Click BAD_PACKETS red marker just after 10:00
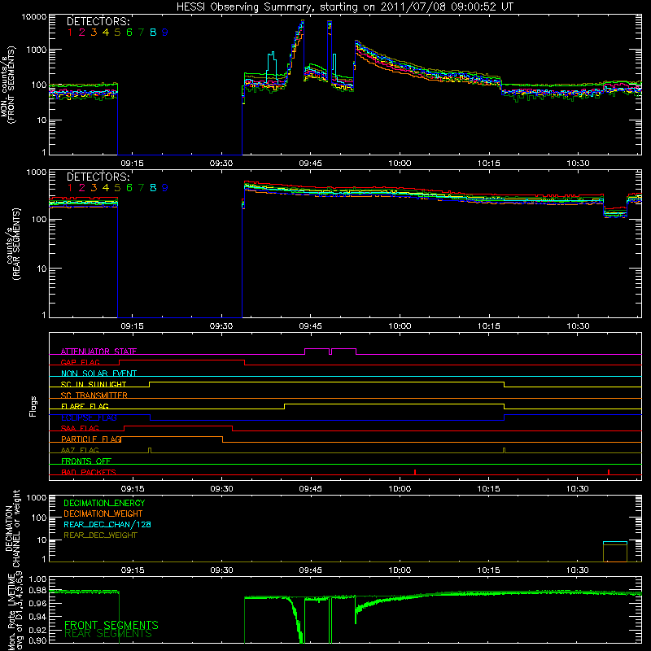 (415, 472)
